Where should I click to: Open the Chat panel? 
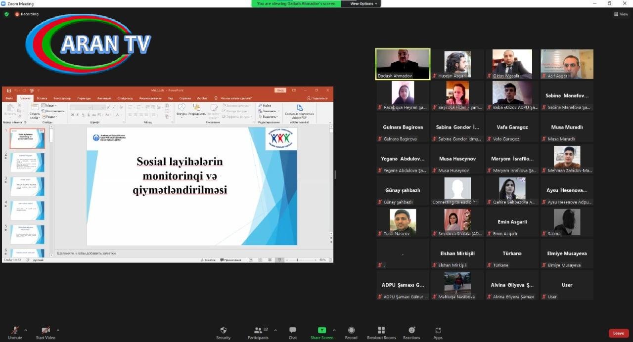pos(293,331)
